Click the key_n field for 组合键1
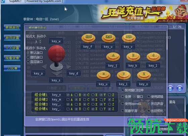 click(x=56, y=95)
